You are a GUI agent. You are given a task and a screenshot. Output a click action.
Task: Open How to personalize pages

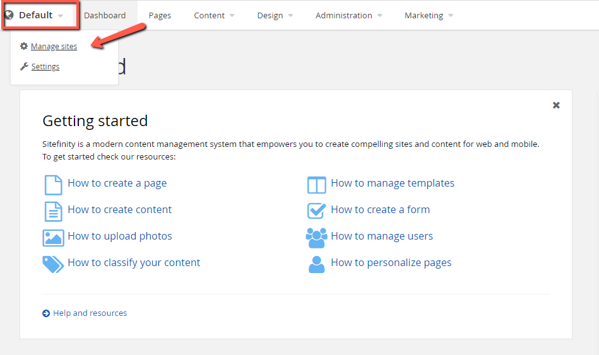pyautogui.click(x=391, y=262)
